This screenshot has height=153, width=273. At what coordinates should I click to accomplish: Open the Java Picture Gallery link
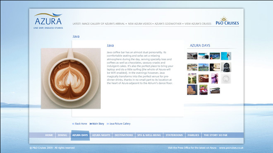pos(118,124)
